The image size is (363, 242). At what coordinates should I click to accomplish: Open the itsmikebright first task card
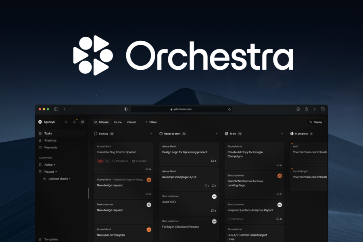coord(309,179)
